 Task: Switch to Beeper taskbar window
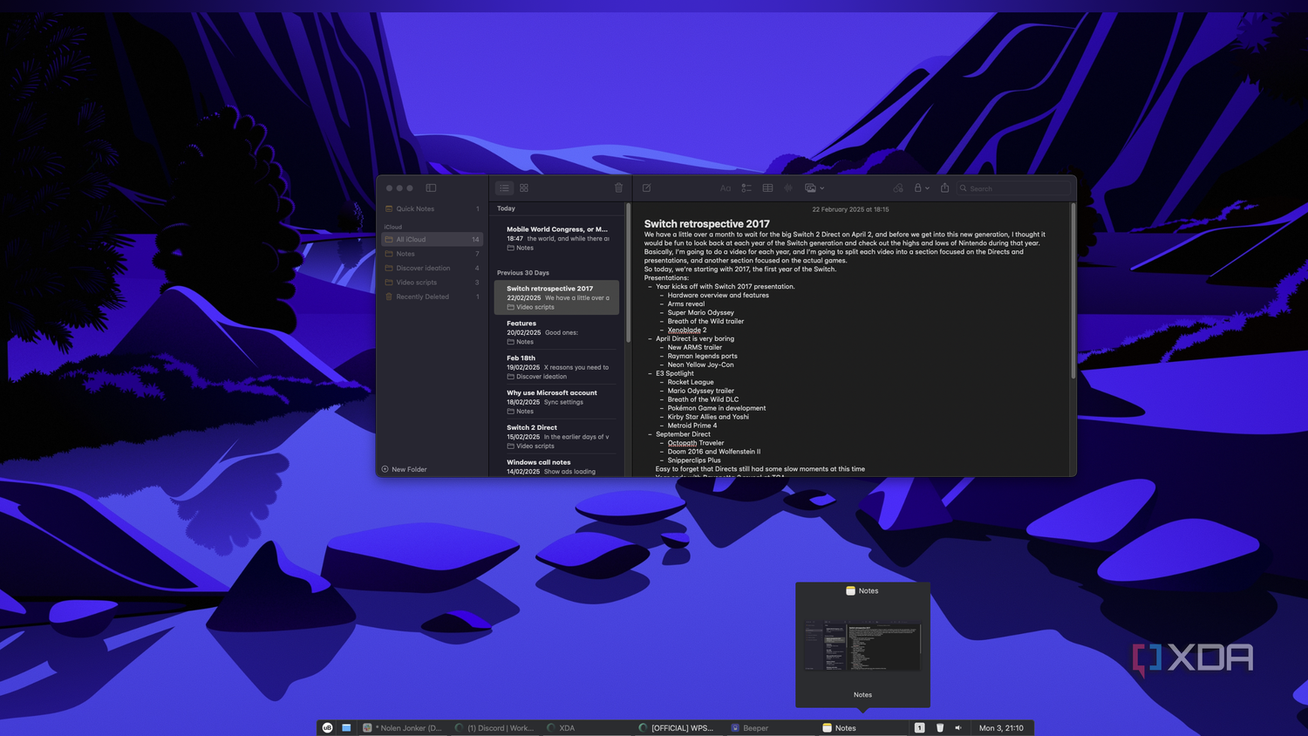tap(770, 727)
